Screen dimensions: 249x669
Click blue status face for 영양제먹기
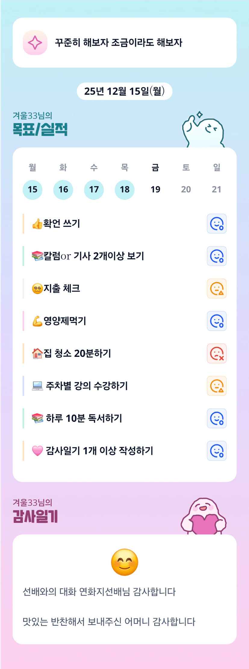pyautogui.click(x=216, y=321)
